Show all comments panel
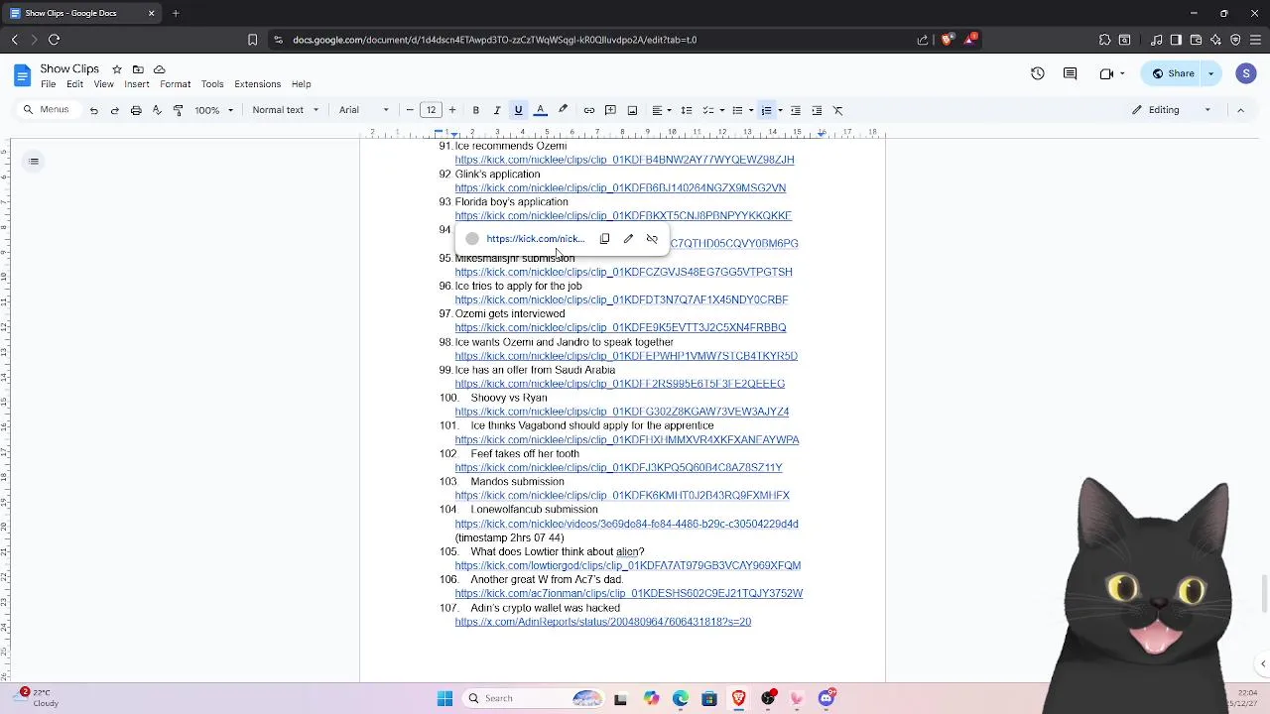Viewport: 1270px width, 714px height. [1070, 73]
